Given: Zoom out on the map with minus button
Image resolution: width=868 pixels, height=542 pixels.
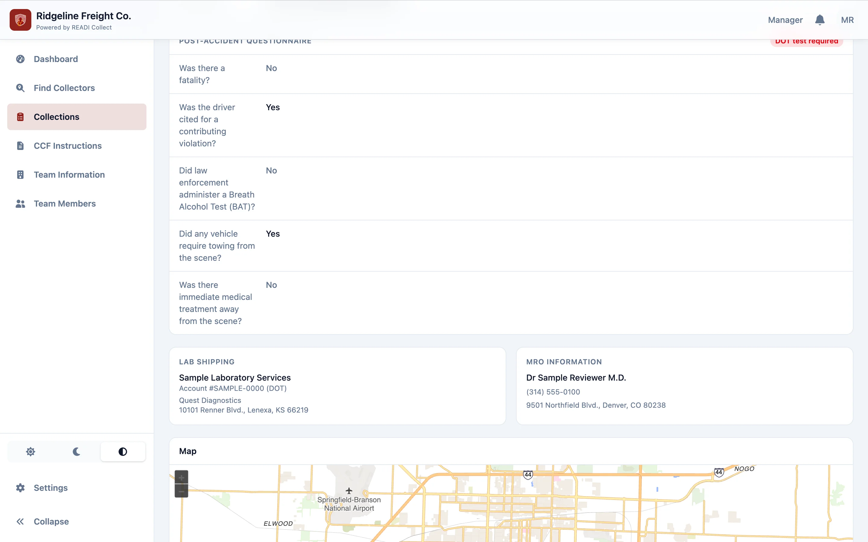Looking at the screenshot, I should pos(181,491).
